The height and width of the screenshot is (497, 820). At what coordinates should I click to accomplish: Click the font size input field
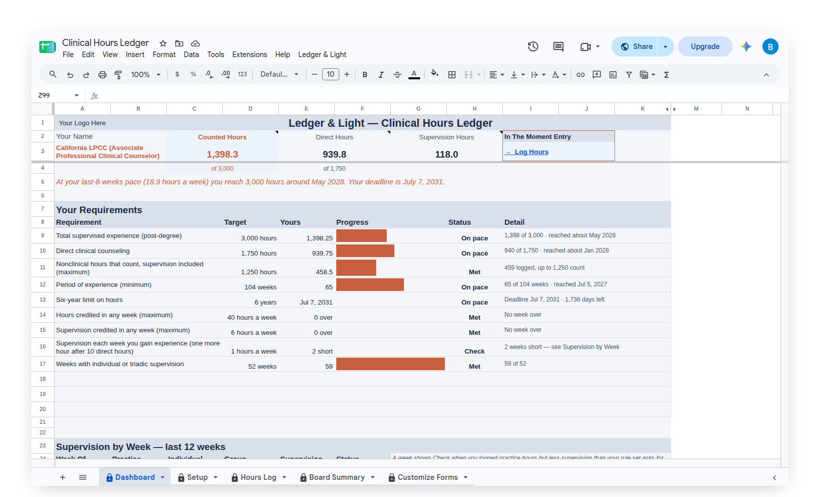[331, 75]
